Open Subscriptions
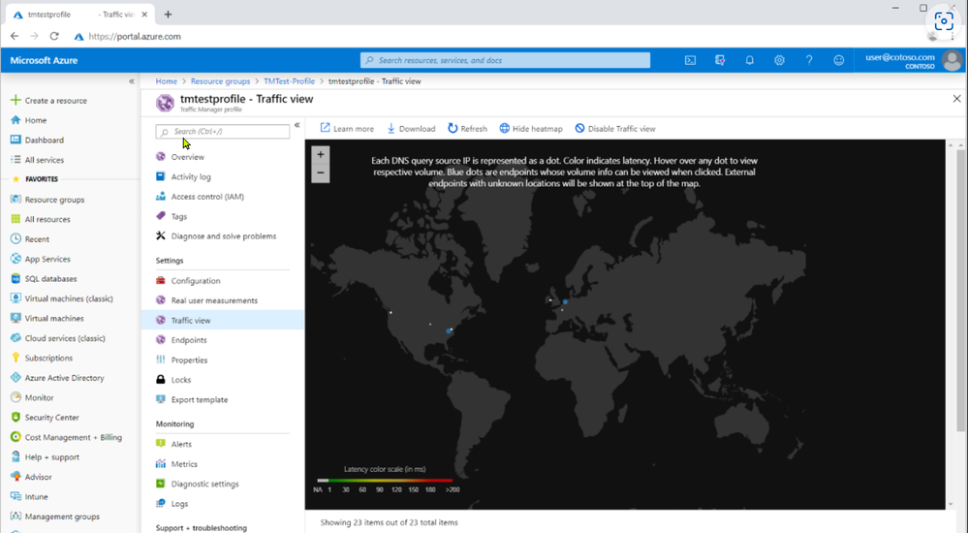968x533 pixels. click(42, 358)
